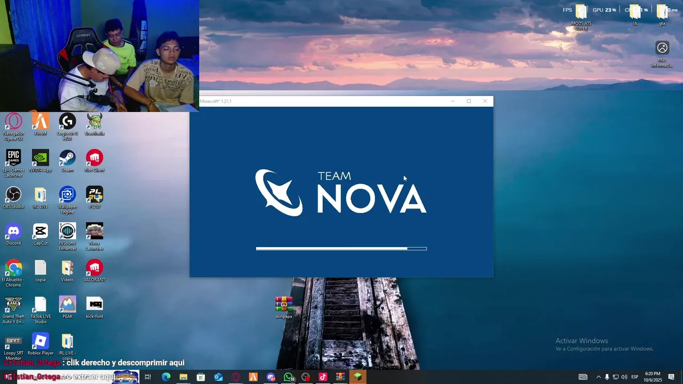This screenshot has height=384, width=683.
Task: Open the volume control tray icon
Action: tap(624, 377)
